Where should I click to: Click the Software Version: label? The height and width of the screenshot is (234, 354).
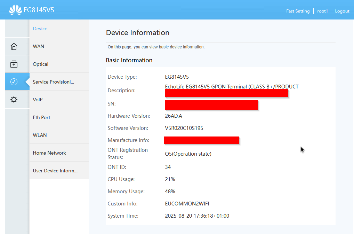click(128, 128)
